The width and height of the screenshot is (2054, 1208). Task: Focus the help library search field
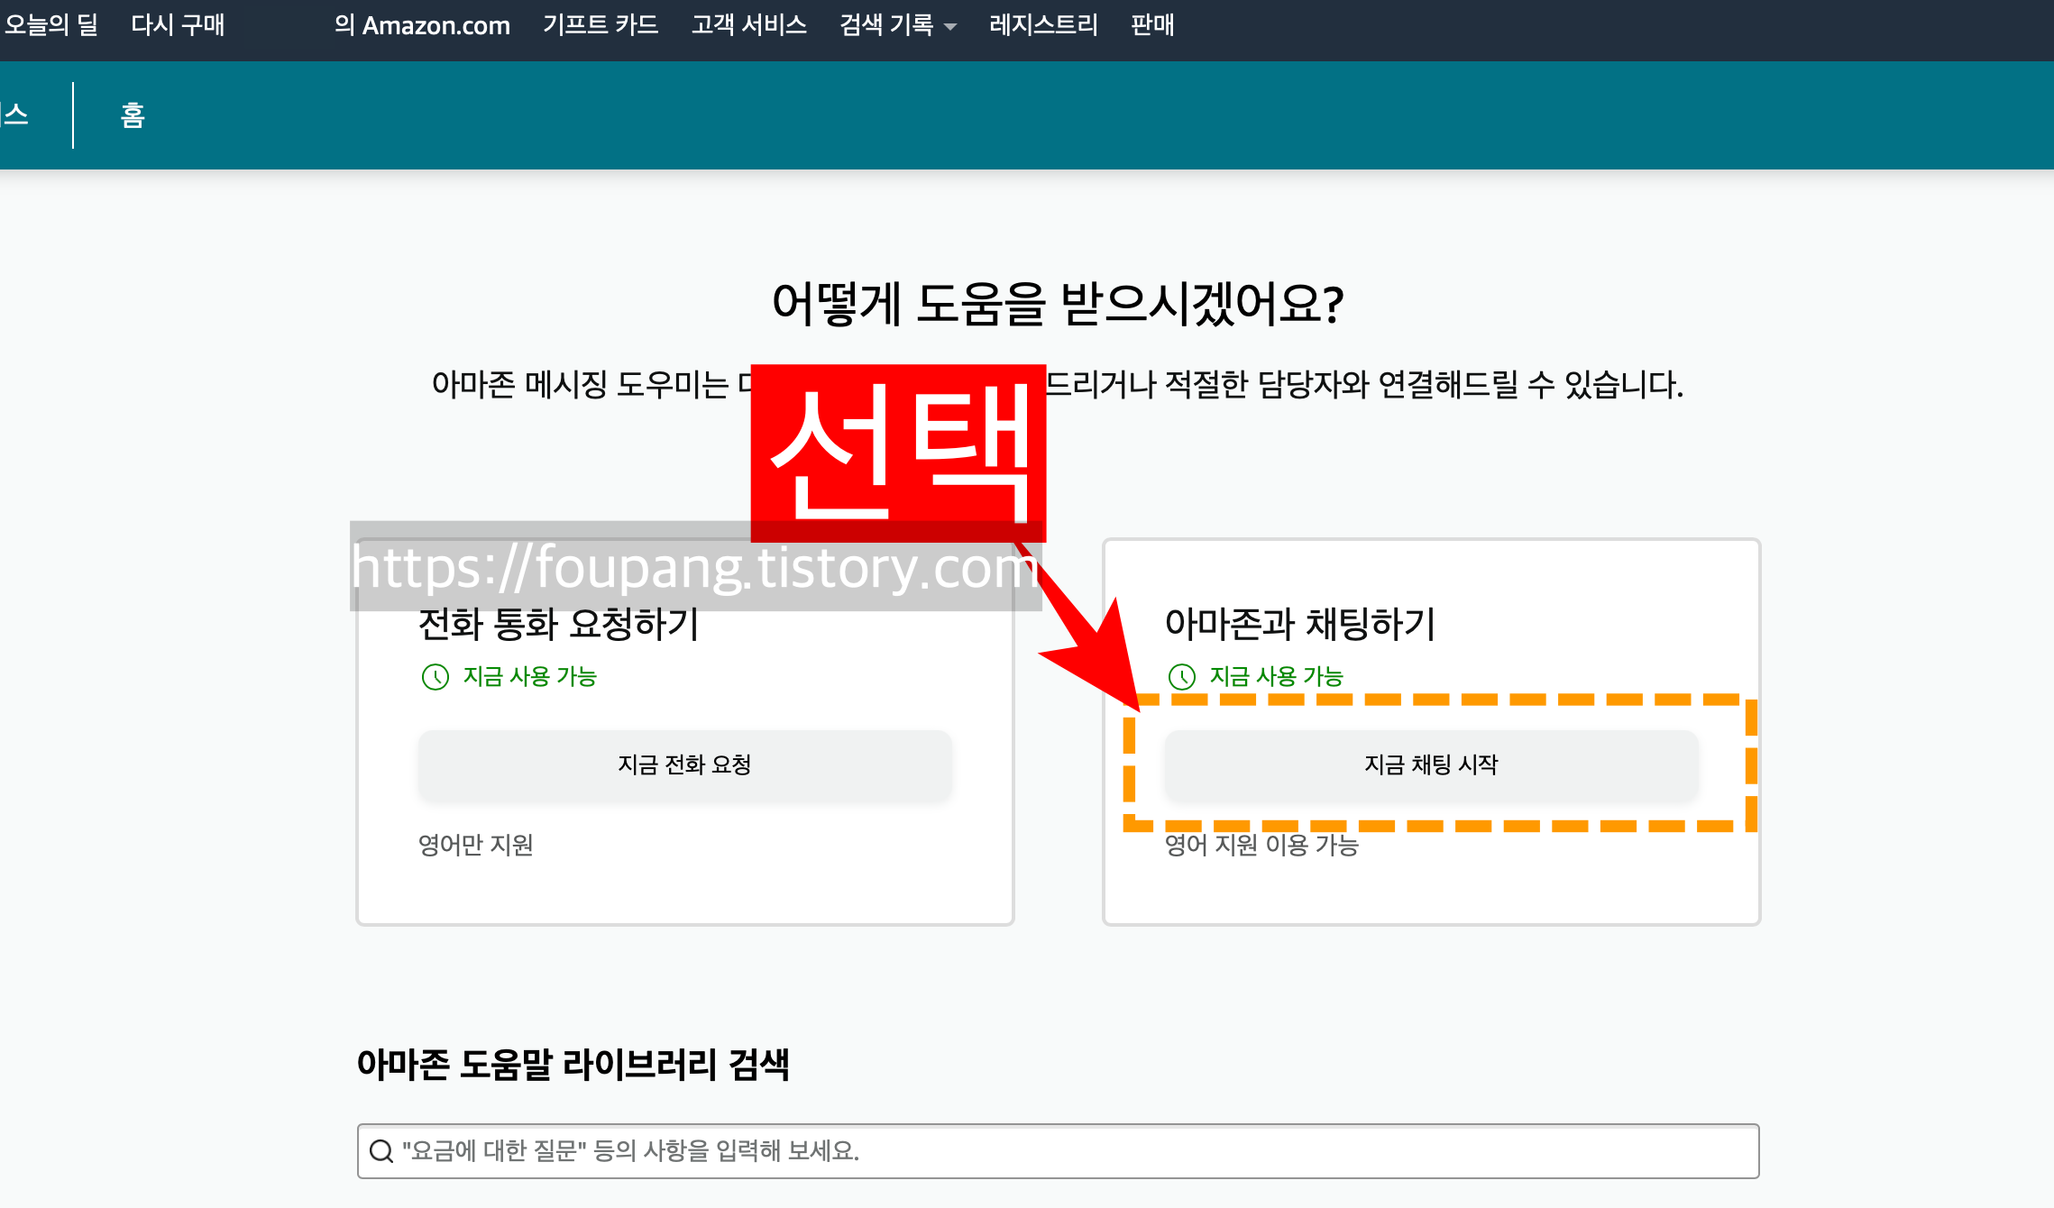[1058, 1151]
